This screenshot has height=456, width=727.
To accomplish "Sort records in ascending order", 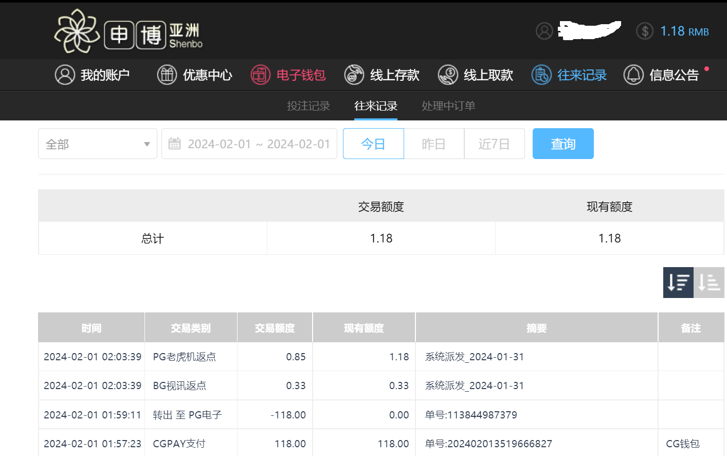I will pyautogui.click(x=709, y=283).
